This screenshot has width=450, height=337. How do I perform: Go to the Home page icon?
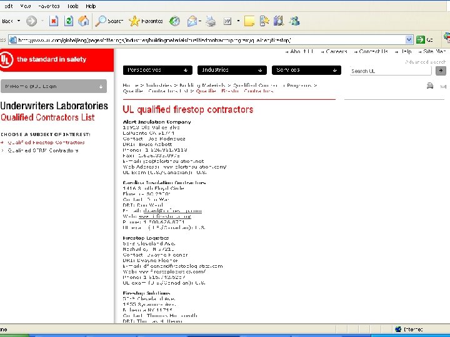pos(84,21)
